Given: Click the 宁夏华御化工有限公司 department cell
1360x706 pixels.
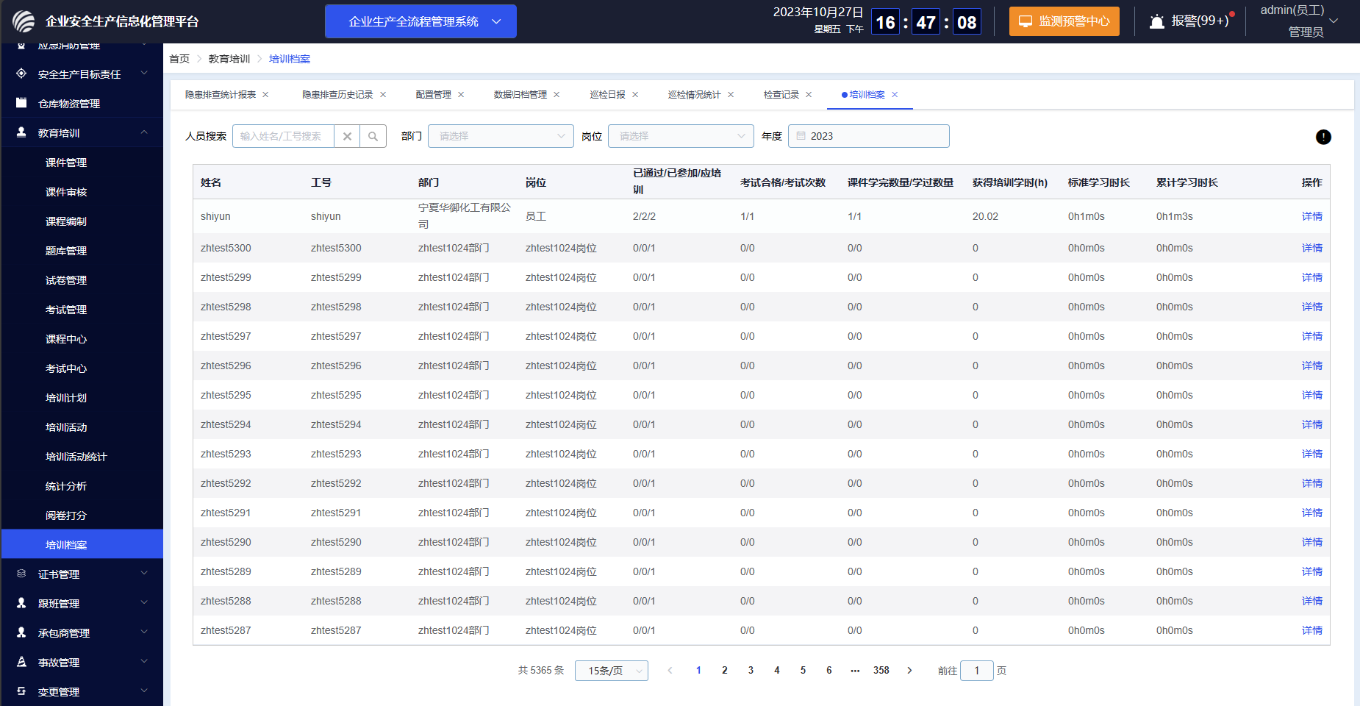Looking at the screenshot, I should 465,216.
